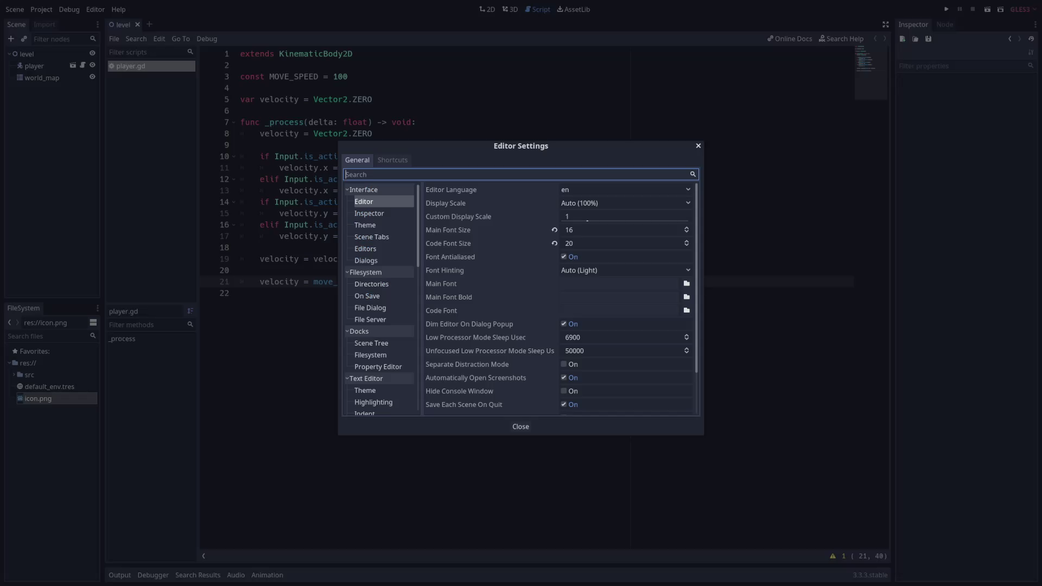The height and width of the screenshot is (586, 1042).
Task: Load a resource in Inspector
Action: (916, 39)
